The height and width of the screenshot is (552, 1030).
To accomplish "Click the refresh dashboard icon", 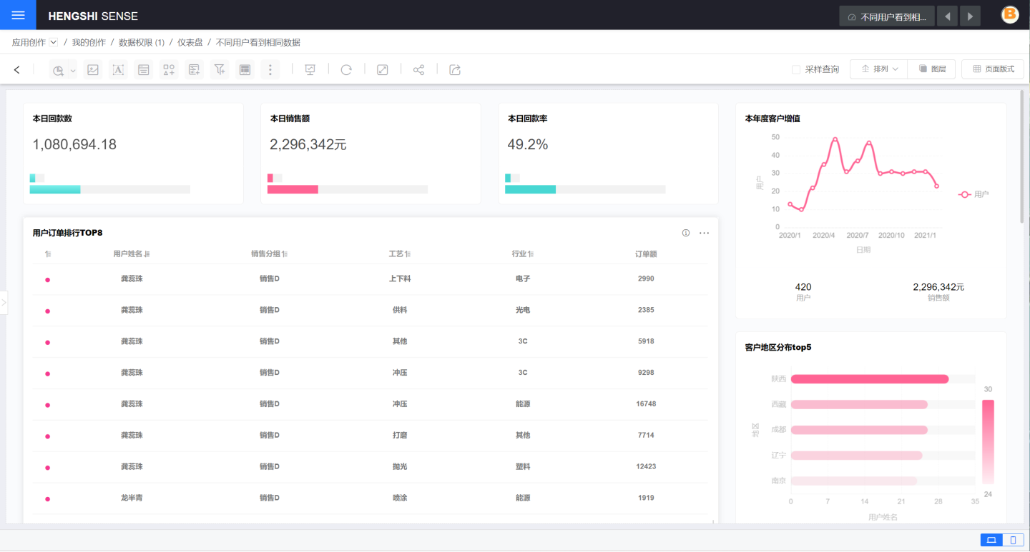I will (x=346, y=69).
